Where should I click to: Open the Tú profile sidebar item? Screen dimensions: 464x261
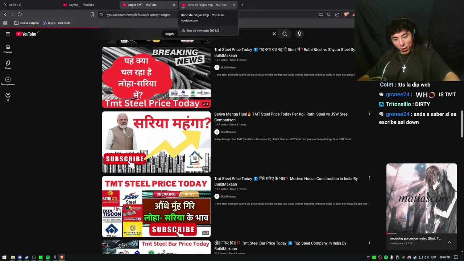[x=8, y=97]
